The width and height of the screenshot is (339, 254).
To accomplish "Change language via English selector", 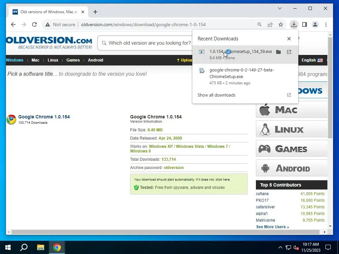I will pyautogui.click(x=312, y=60).
